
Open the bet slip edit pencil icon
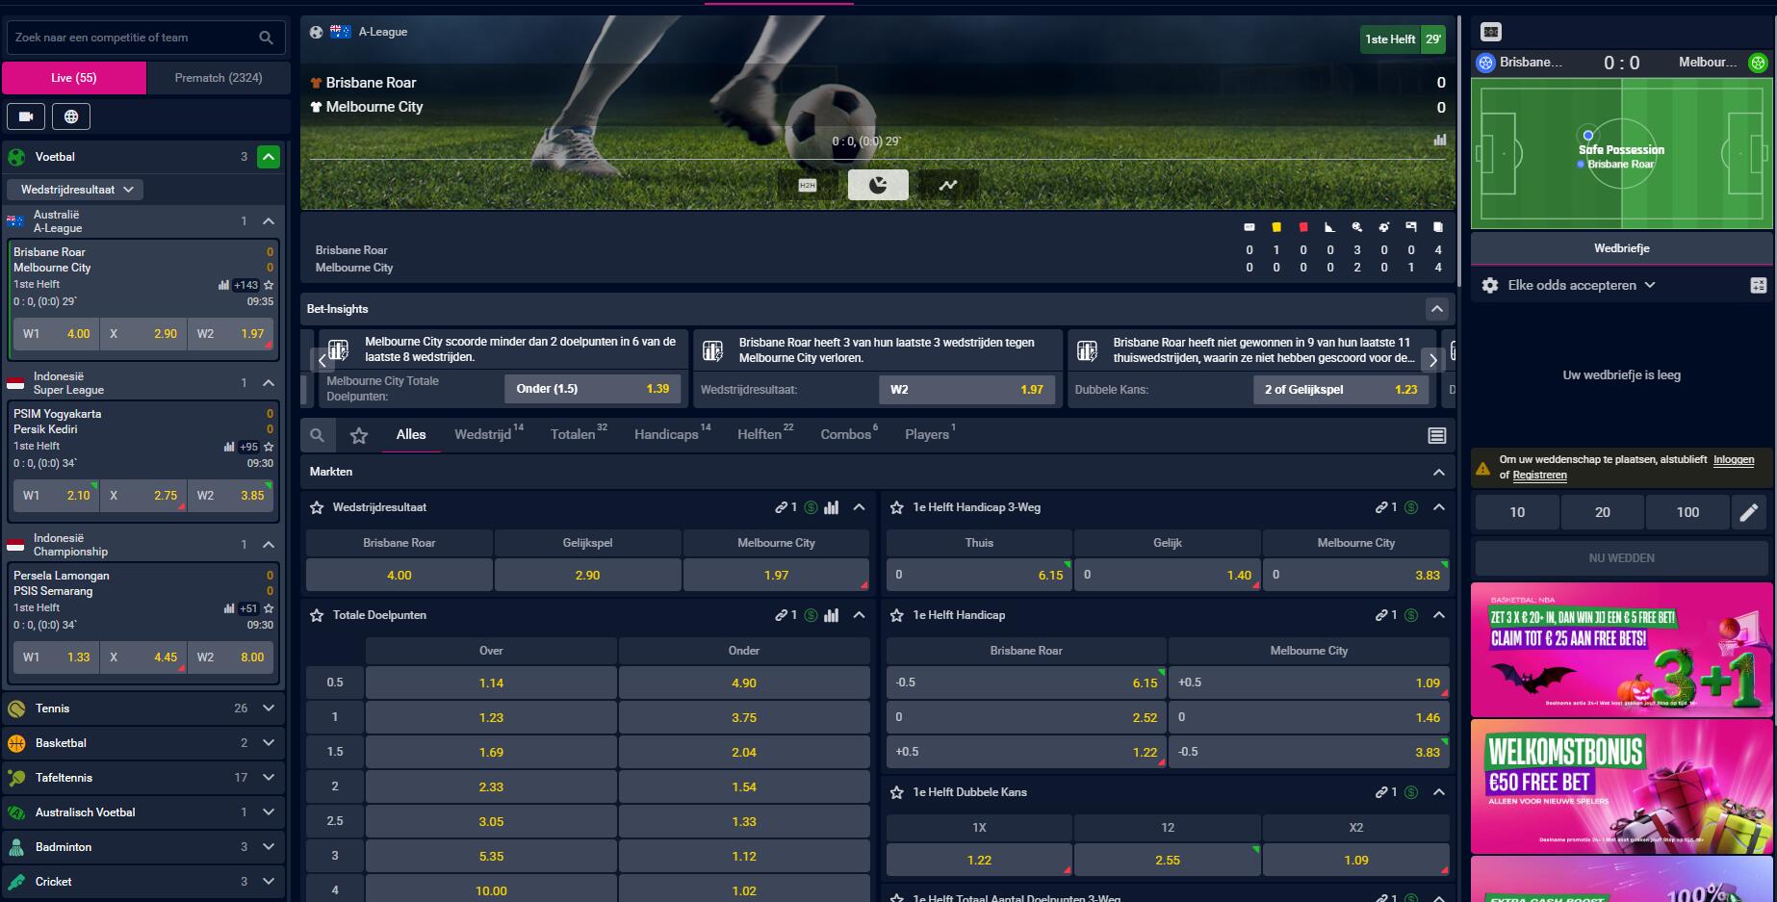click(x=1748, y=512)
